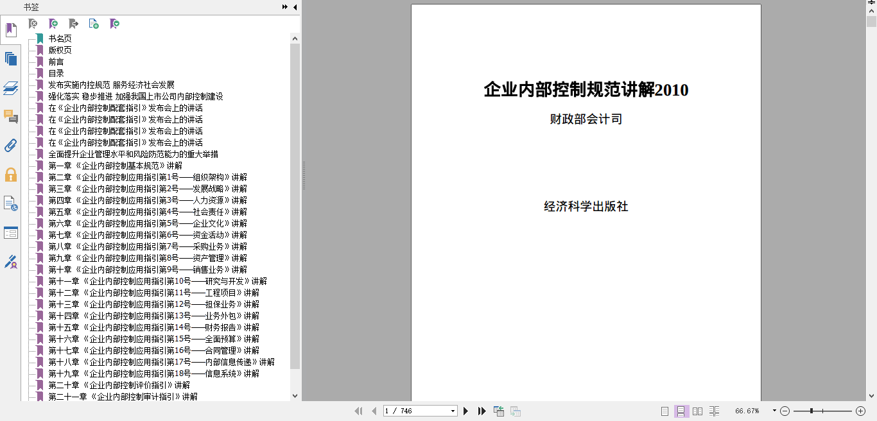Go to 第二章 组织架构 bookmark
This screenshot has height=421, width=877.
click(x=148, y=177)
